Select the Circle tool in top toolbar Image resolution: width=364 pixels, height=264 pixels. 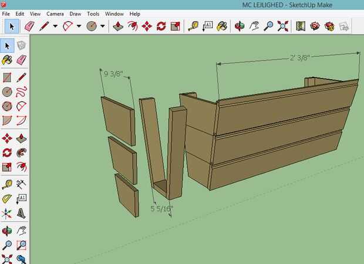(x=92, y=26)
